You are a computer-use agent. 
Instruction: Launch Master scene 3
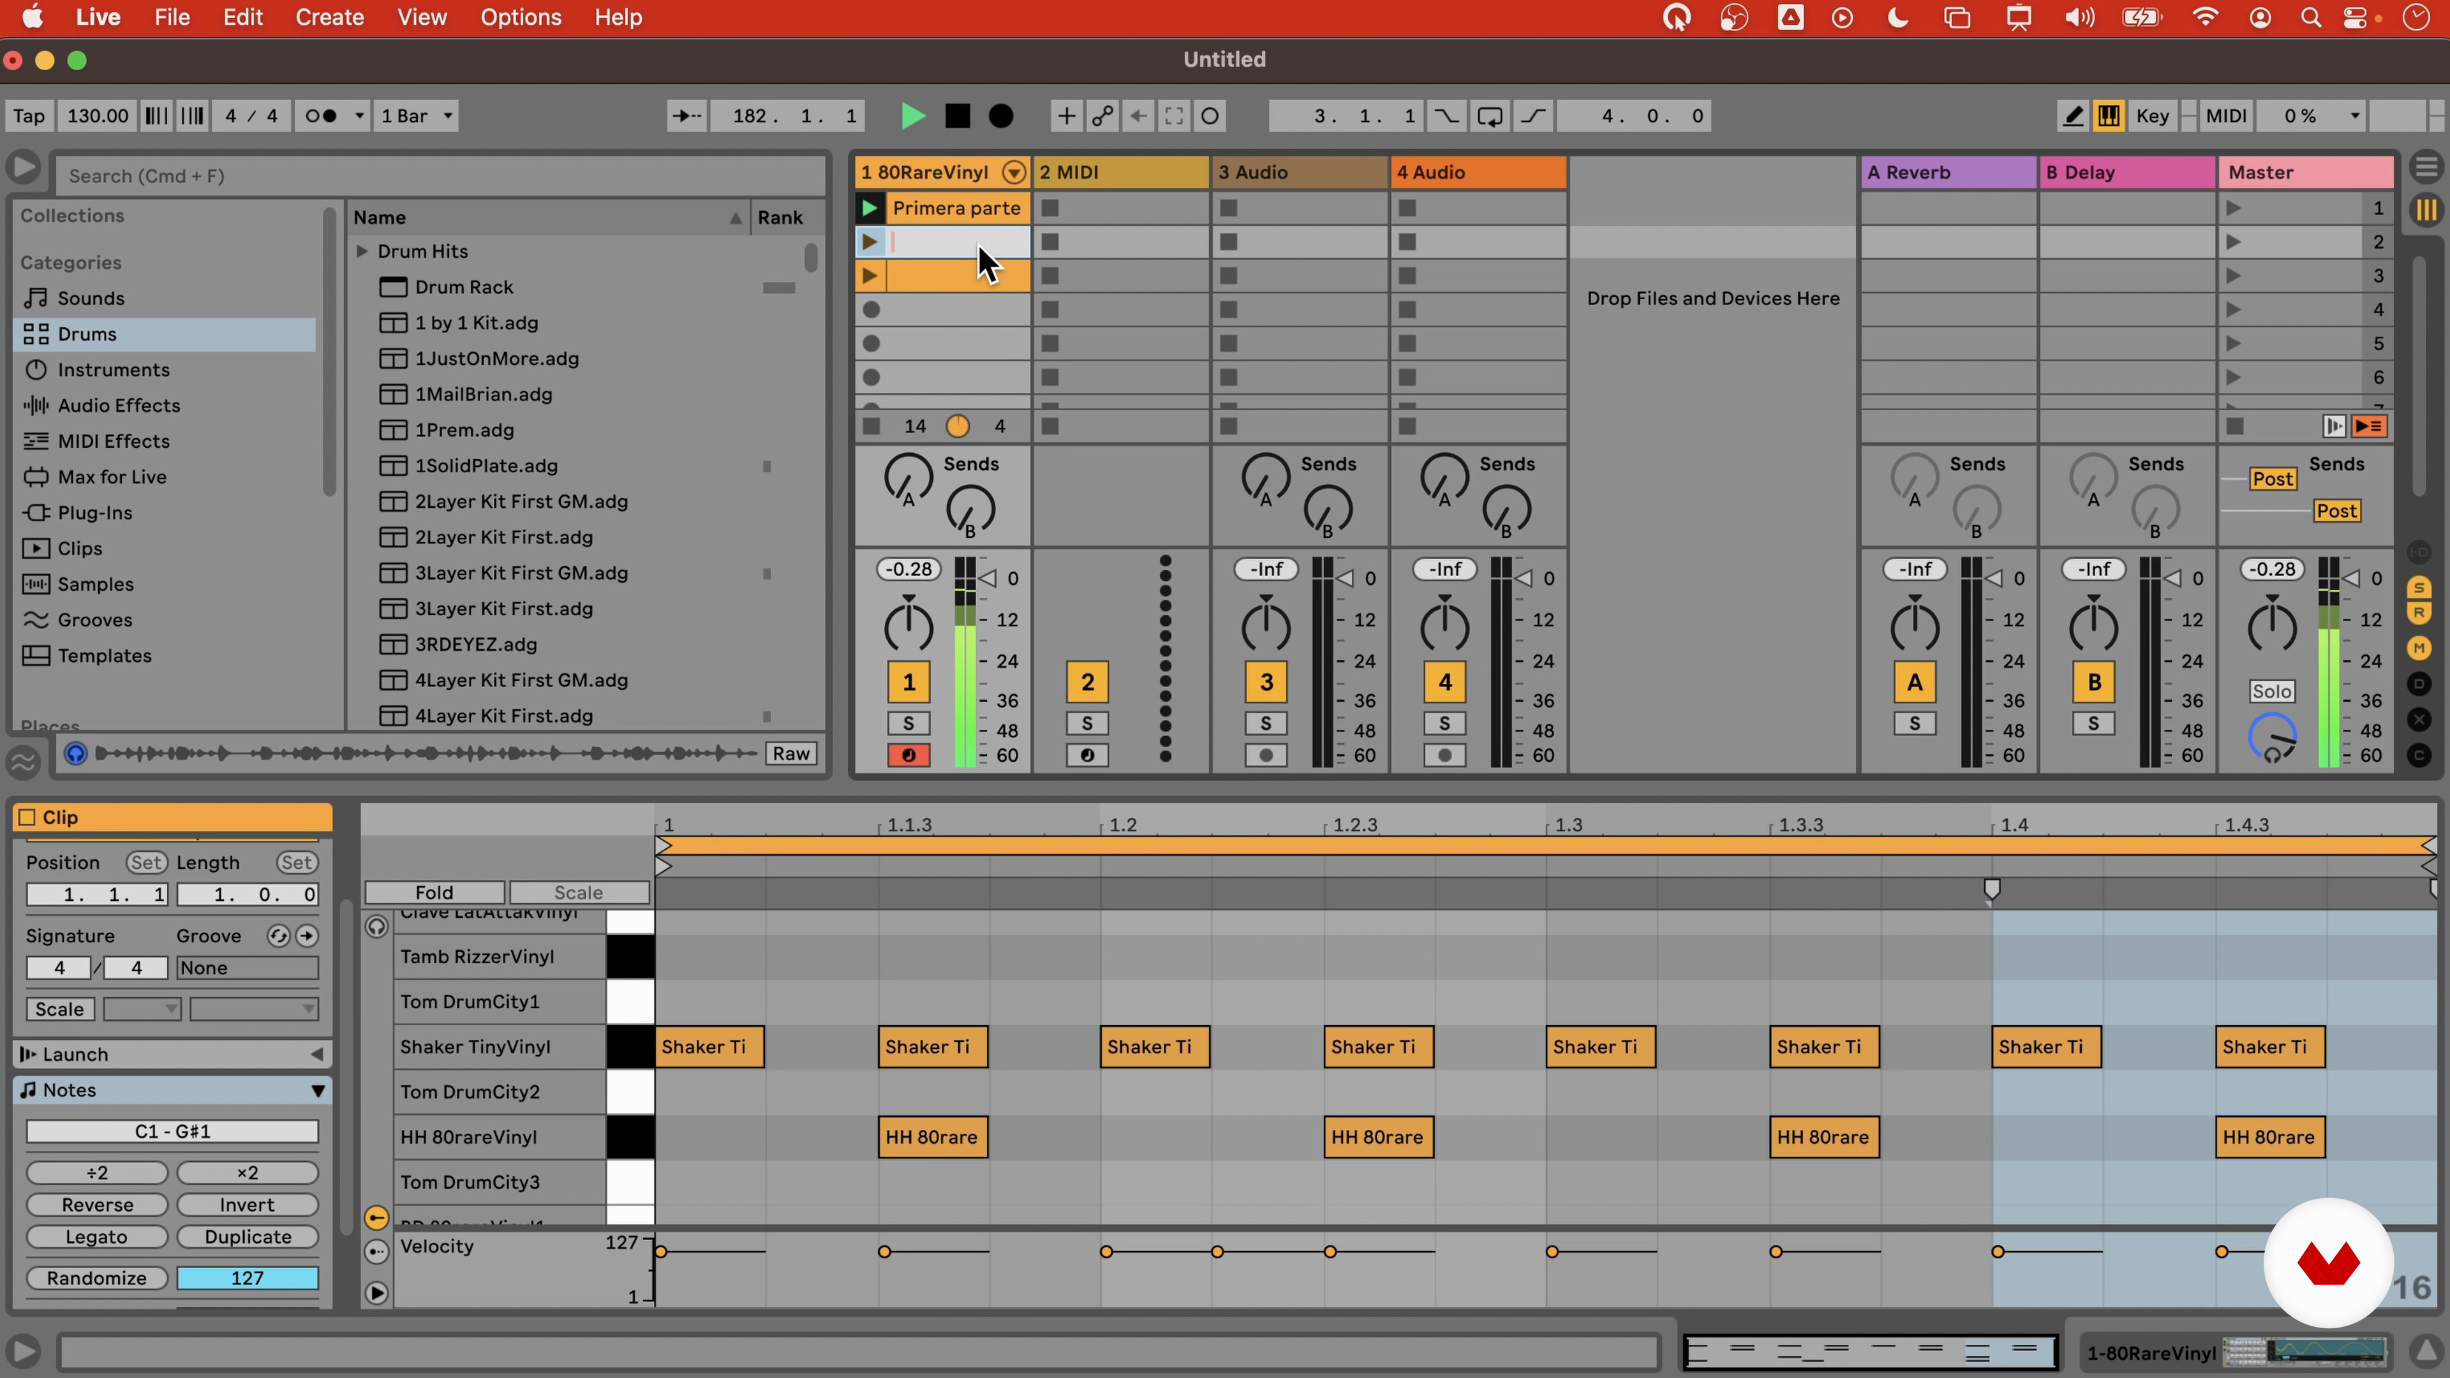(2233, 276)
